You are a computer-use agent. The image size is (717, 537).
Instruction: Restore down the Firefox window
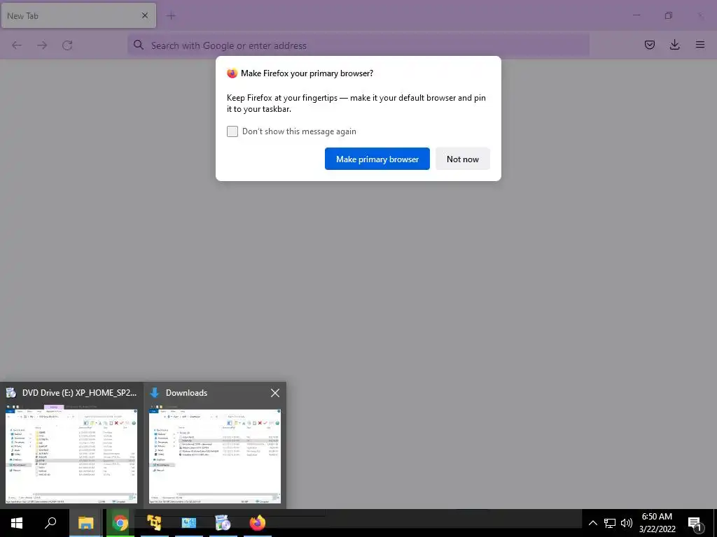click(x=668, y=15)
